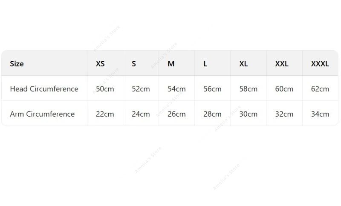Select the 58cm cell under XL

(x=248, y=89)
